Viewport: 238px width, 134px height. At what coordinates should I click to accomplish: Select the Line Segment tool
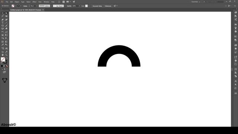click(x=6, y=22)
